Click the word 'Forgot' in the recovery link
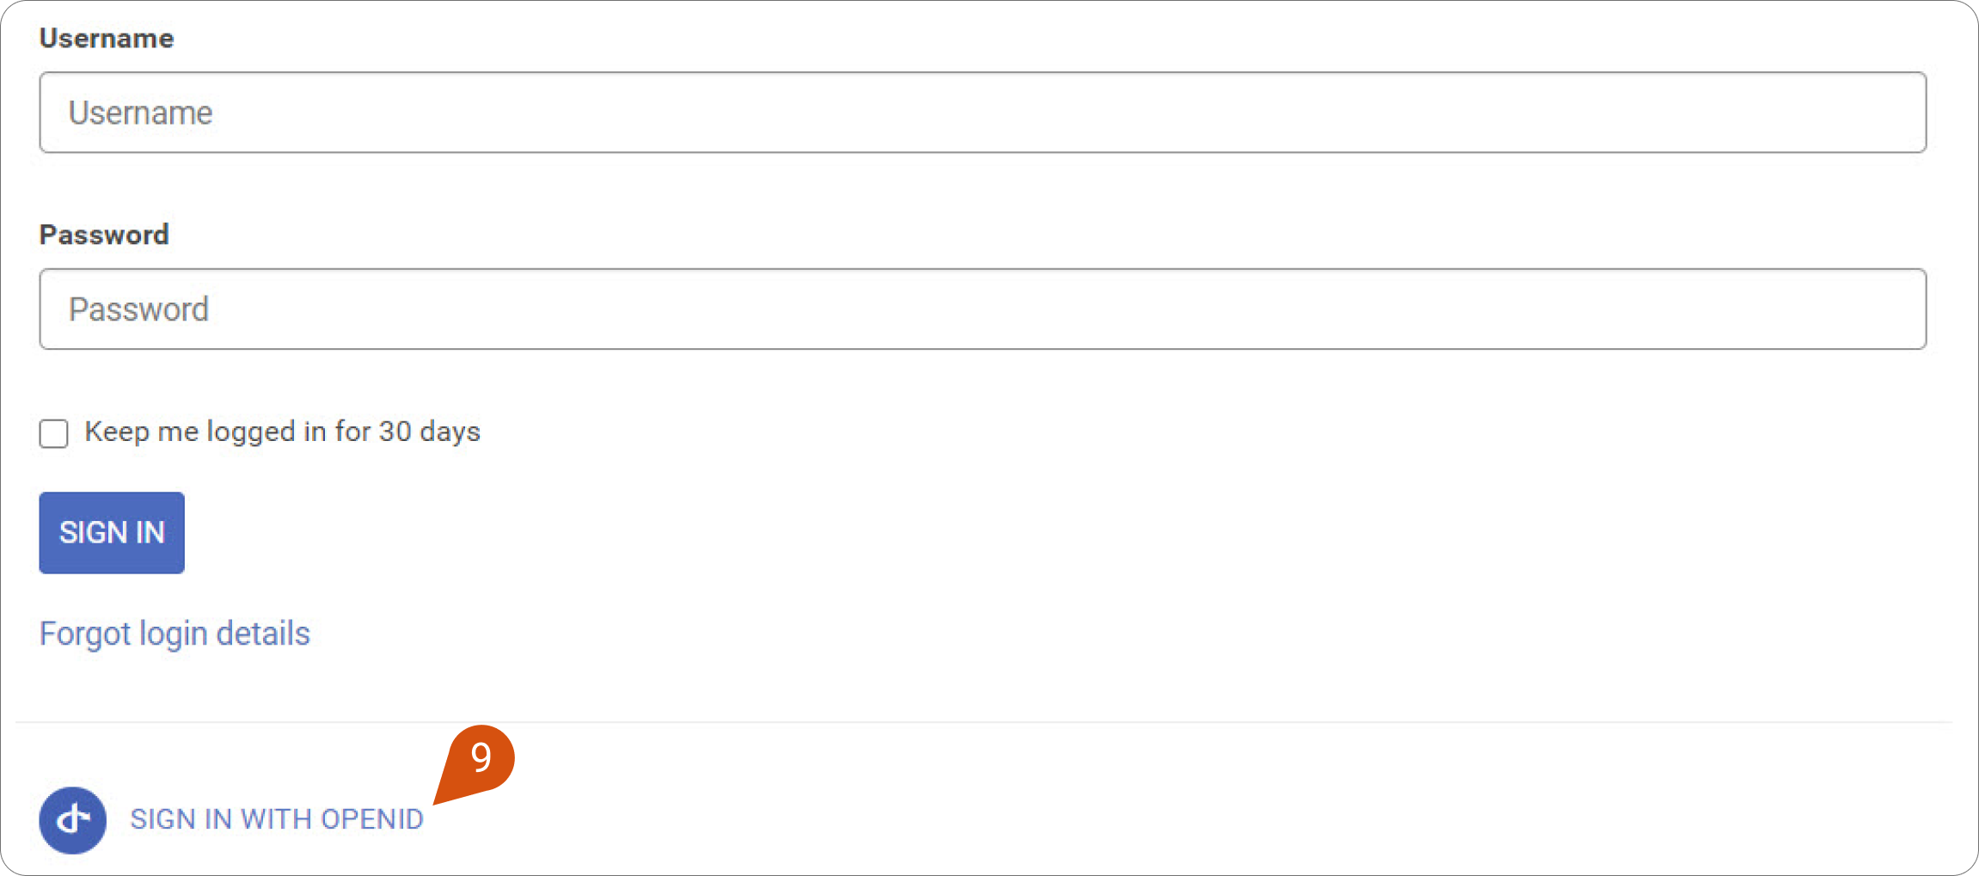 (85, 634)
